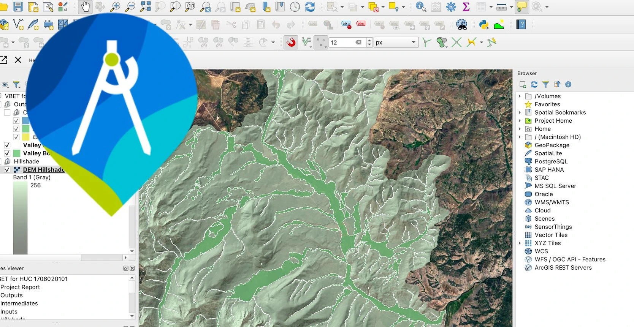This screenshot has height=327, width=634.
Task: Select the Zoom Out magnifier tool
Action: pos(130,6)
